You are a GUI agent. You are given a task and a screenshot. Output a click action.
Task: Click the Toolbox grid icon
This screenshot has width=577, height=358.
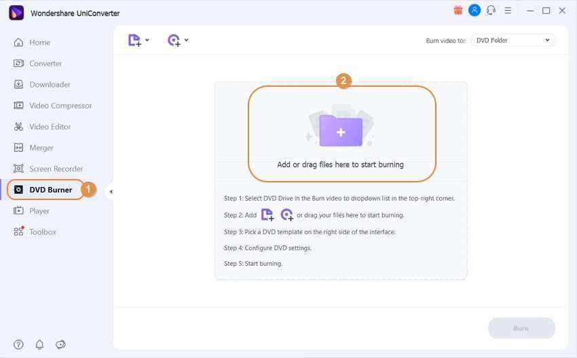tap(18, 231)
